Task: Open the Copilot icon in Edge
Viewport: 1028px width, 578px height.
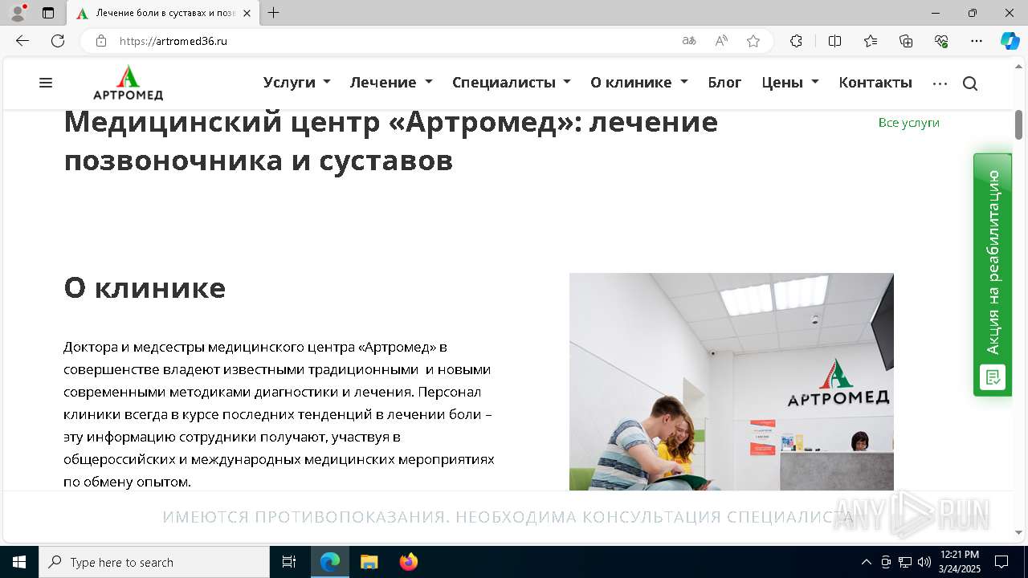Action: pos(1010,41)
